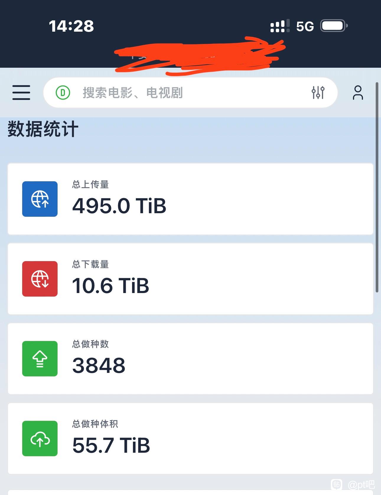Tap the 14:28 clock in status bar
This screenshot has width=381, height=495.
(71, 26)
